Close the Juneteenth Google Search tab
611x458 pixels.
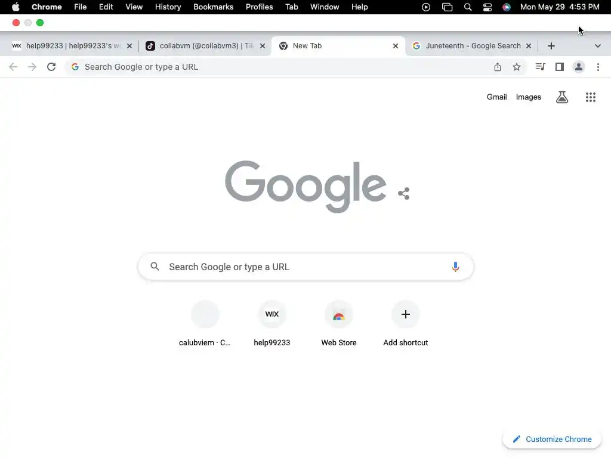point(529,46)
